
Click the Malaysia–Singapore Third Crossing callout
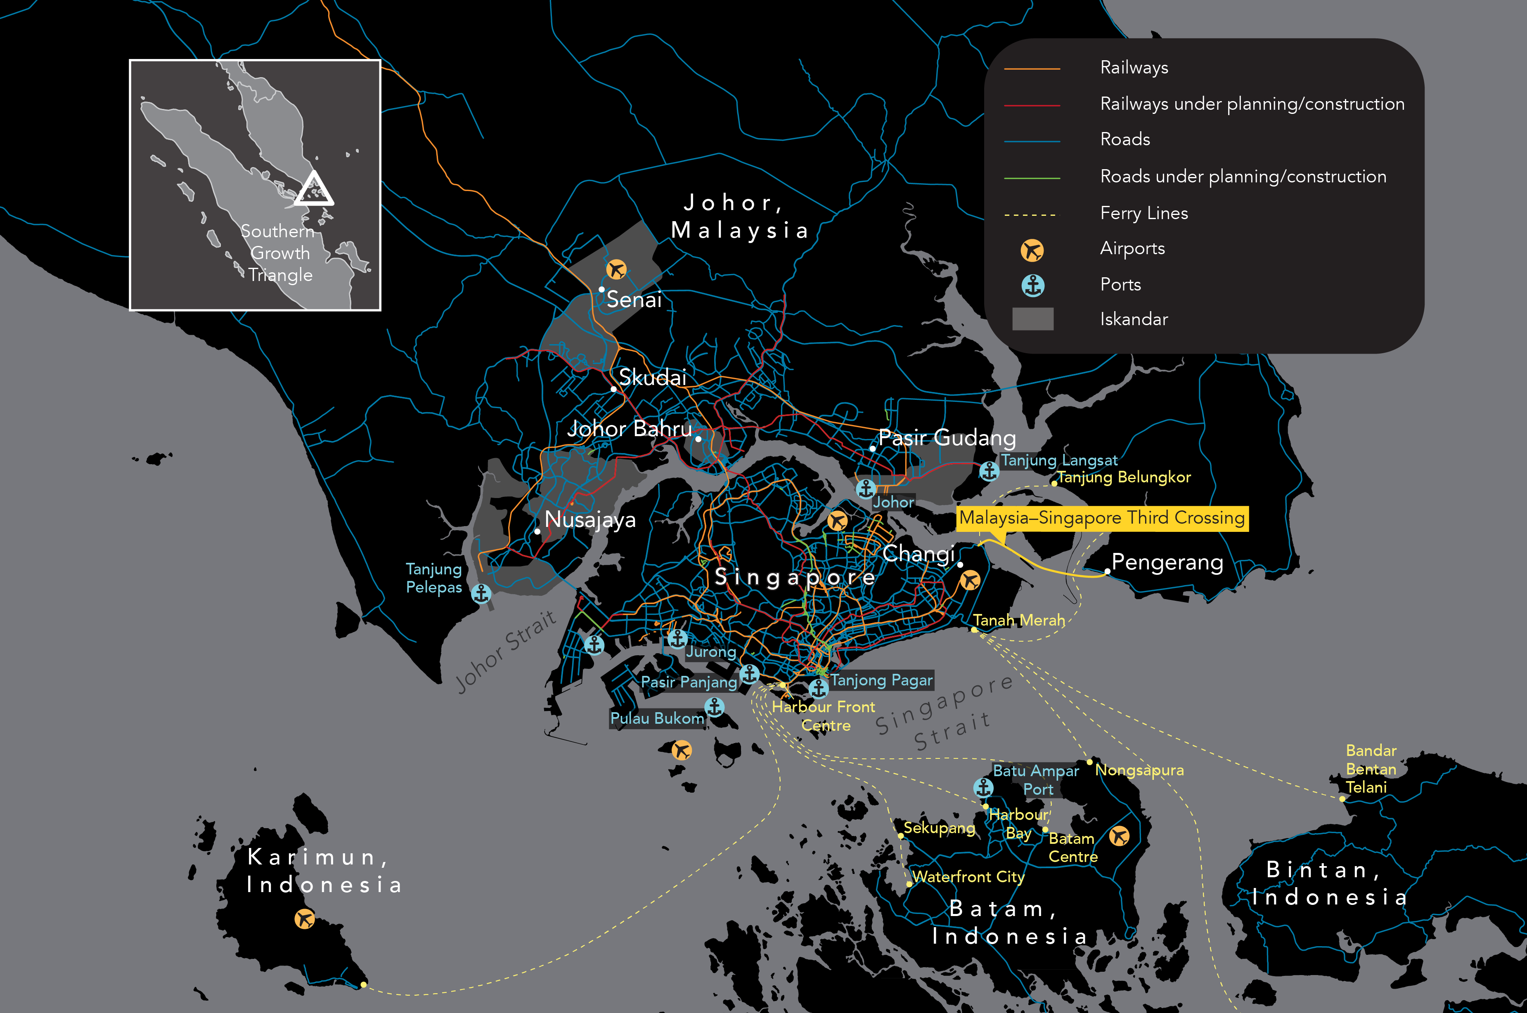1102,518
